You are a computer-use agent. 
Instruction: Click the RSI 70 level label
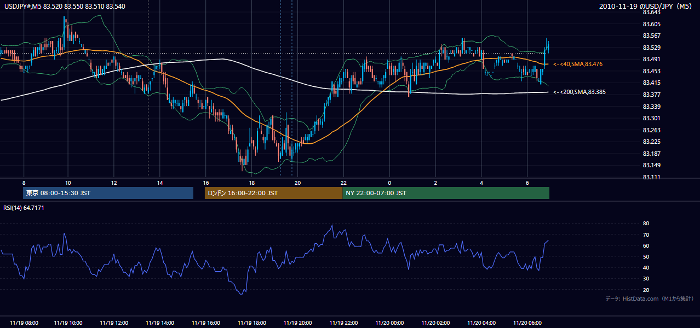coord(646,235)
